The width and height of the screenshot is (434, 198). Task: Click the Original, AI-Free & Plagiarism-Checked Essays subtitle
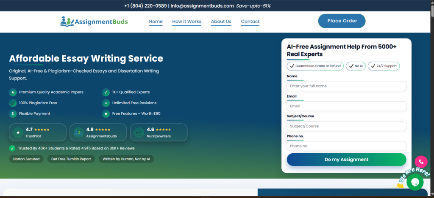pyautogui.click(x=84, y=74)
